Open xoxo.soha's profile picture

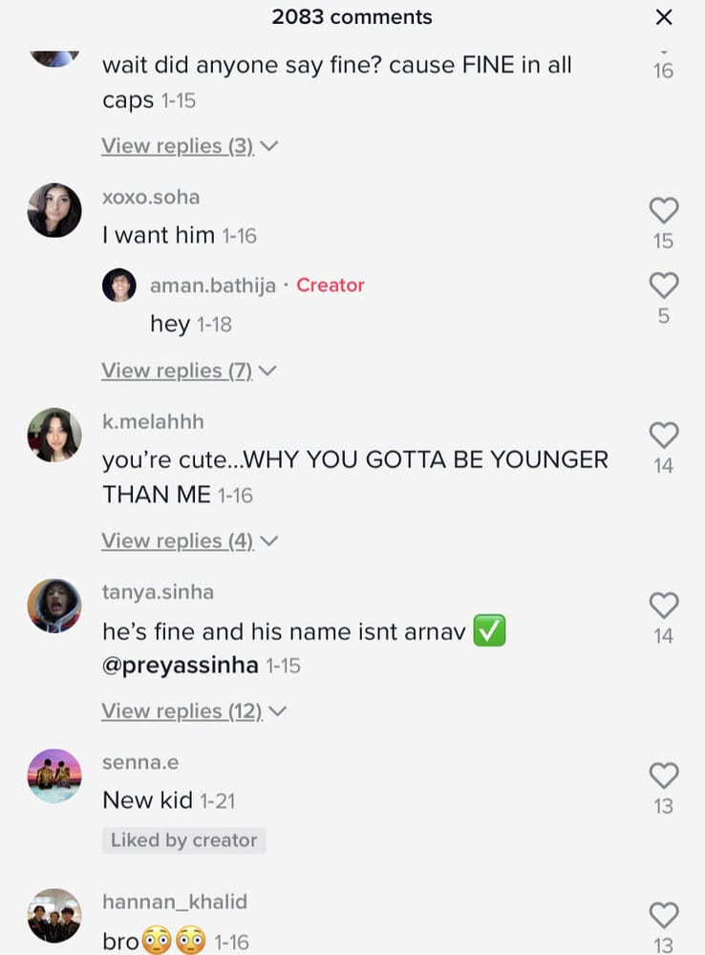point(54,210)
